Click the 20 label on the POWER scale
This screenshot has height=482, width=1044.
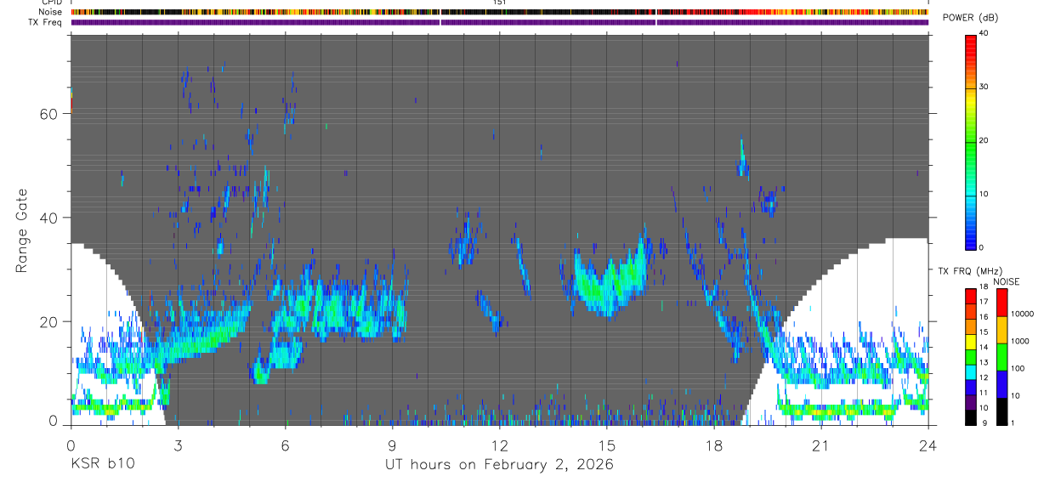point(983,140)
